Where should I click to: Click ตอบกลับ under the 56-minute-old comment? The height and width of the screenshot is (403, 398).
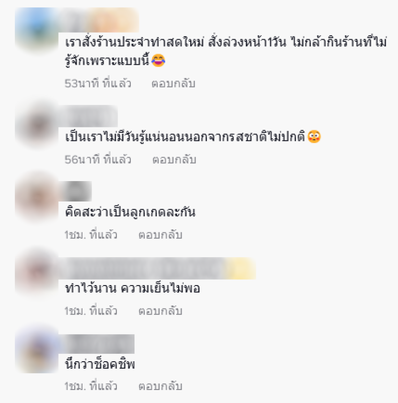point(174,160)
